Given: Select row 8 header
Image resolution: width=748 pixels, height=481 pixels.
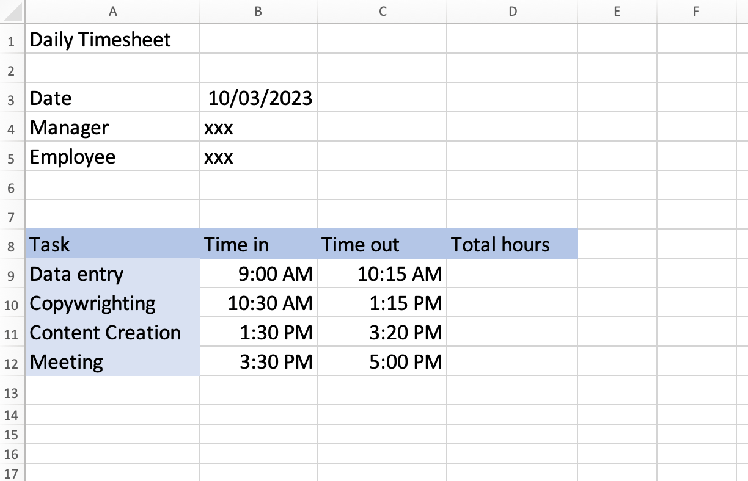Looking at the screenshot, I should click(x=12, y=245).
